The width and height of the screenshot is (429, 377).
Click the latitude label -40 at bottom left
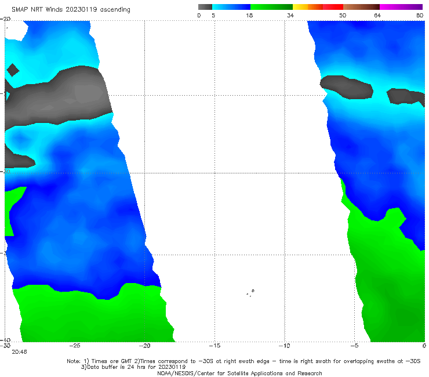[5, 340]
